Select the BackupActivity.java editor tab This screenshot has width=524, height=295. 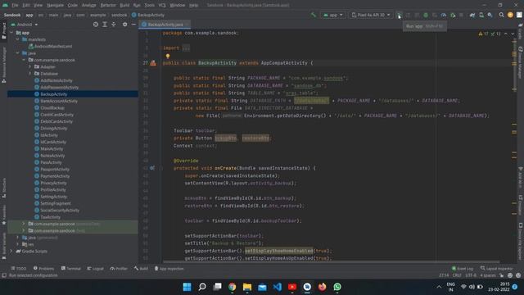click(x=165, y=25)
